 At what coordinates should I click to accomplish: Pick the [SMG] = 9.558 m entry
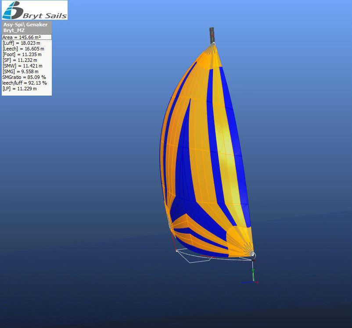click(x=20, y=71)
